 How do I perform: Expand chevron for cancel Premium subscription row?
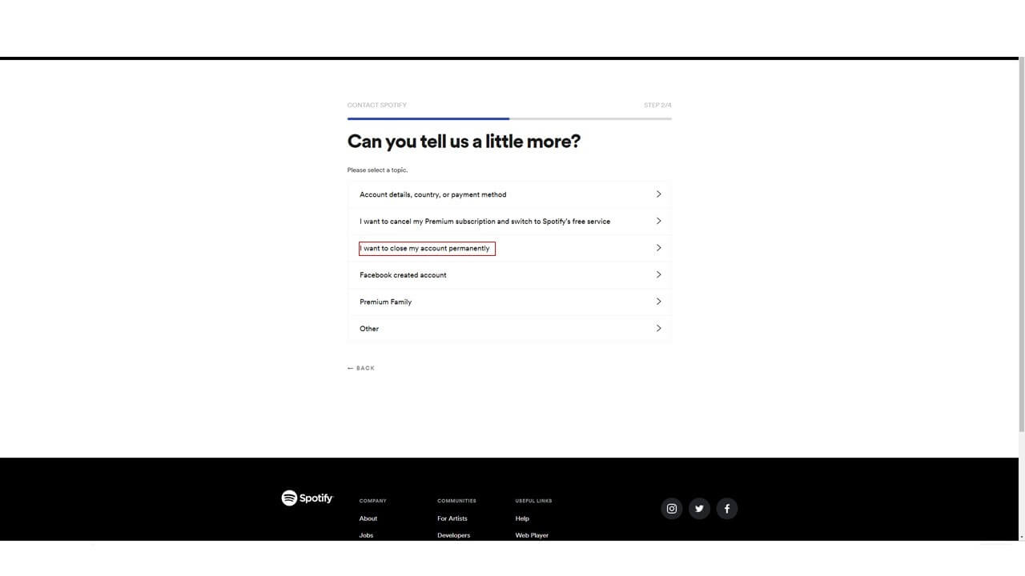[x=658, y=221]
